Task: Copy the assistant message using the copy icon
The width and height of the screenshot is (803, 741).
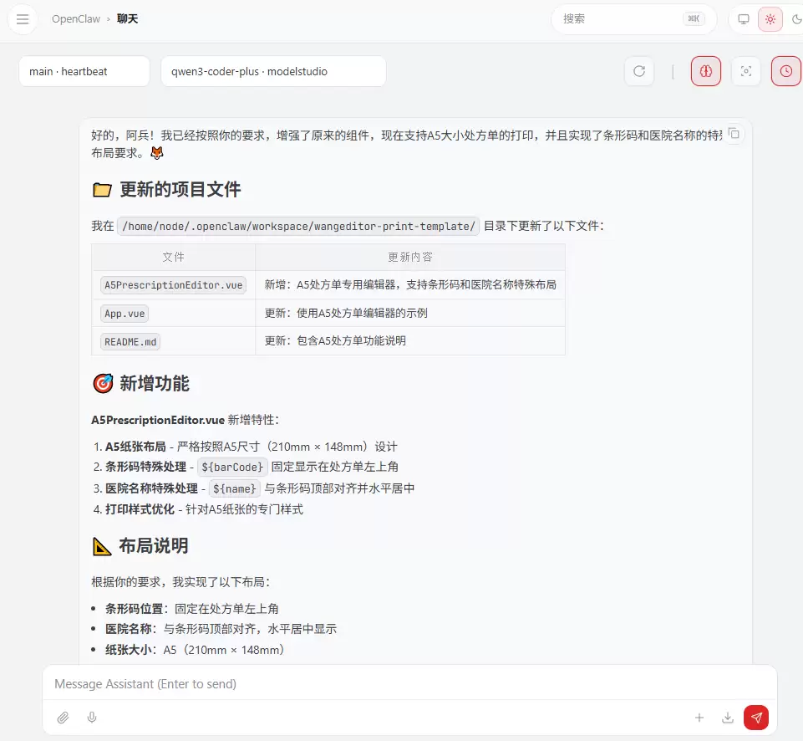Action: click(734, 134)
